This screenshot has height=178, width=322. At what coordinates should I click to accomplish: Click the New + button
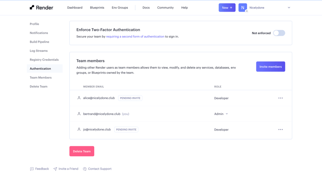point(227,8)
